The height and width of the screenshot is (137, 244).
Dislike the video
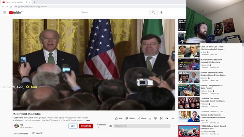point(130,118)
